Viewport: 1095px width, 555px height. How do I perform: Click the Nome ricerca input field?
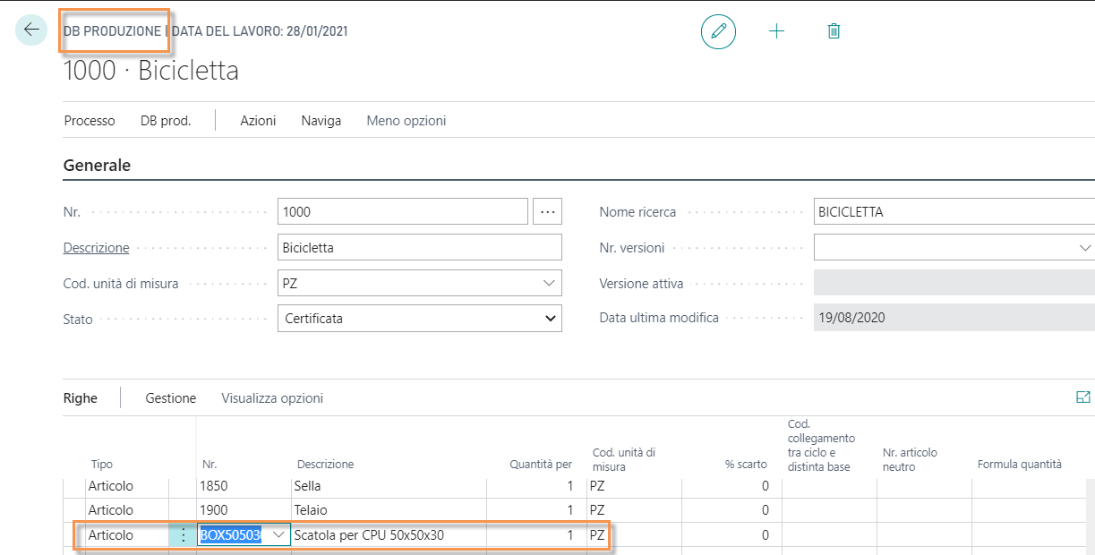(953, 212)
